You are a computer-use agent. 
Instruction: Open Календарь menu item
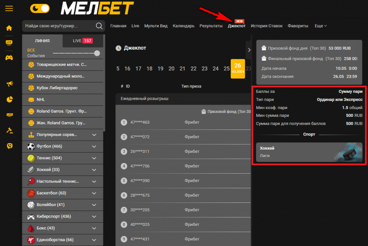tap(184, 26)
